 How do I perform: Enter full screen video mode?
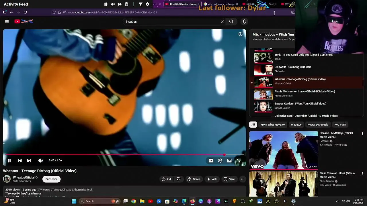[238, 161]
